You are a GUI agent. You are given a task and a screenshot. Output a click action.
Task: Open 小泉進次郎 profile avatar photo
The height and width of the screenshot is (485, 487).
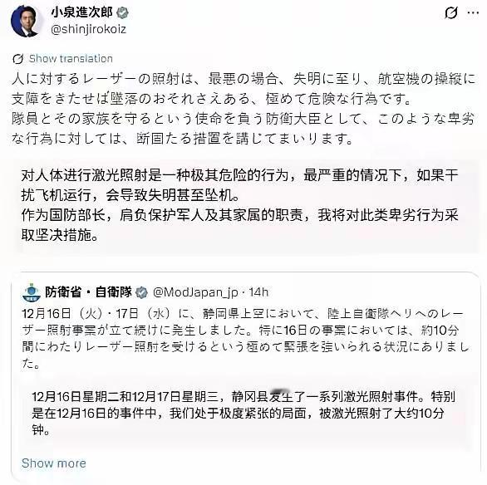pos(25,21)
